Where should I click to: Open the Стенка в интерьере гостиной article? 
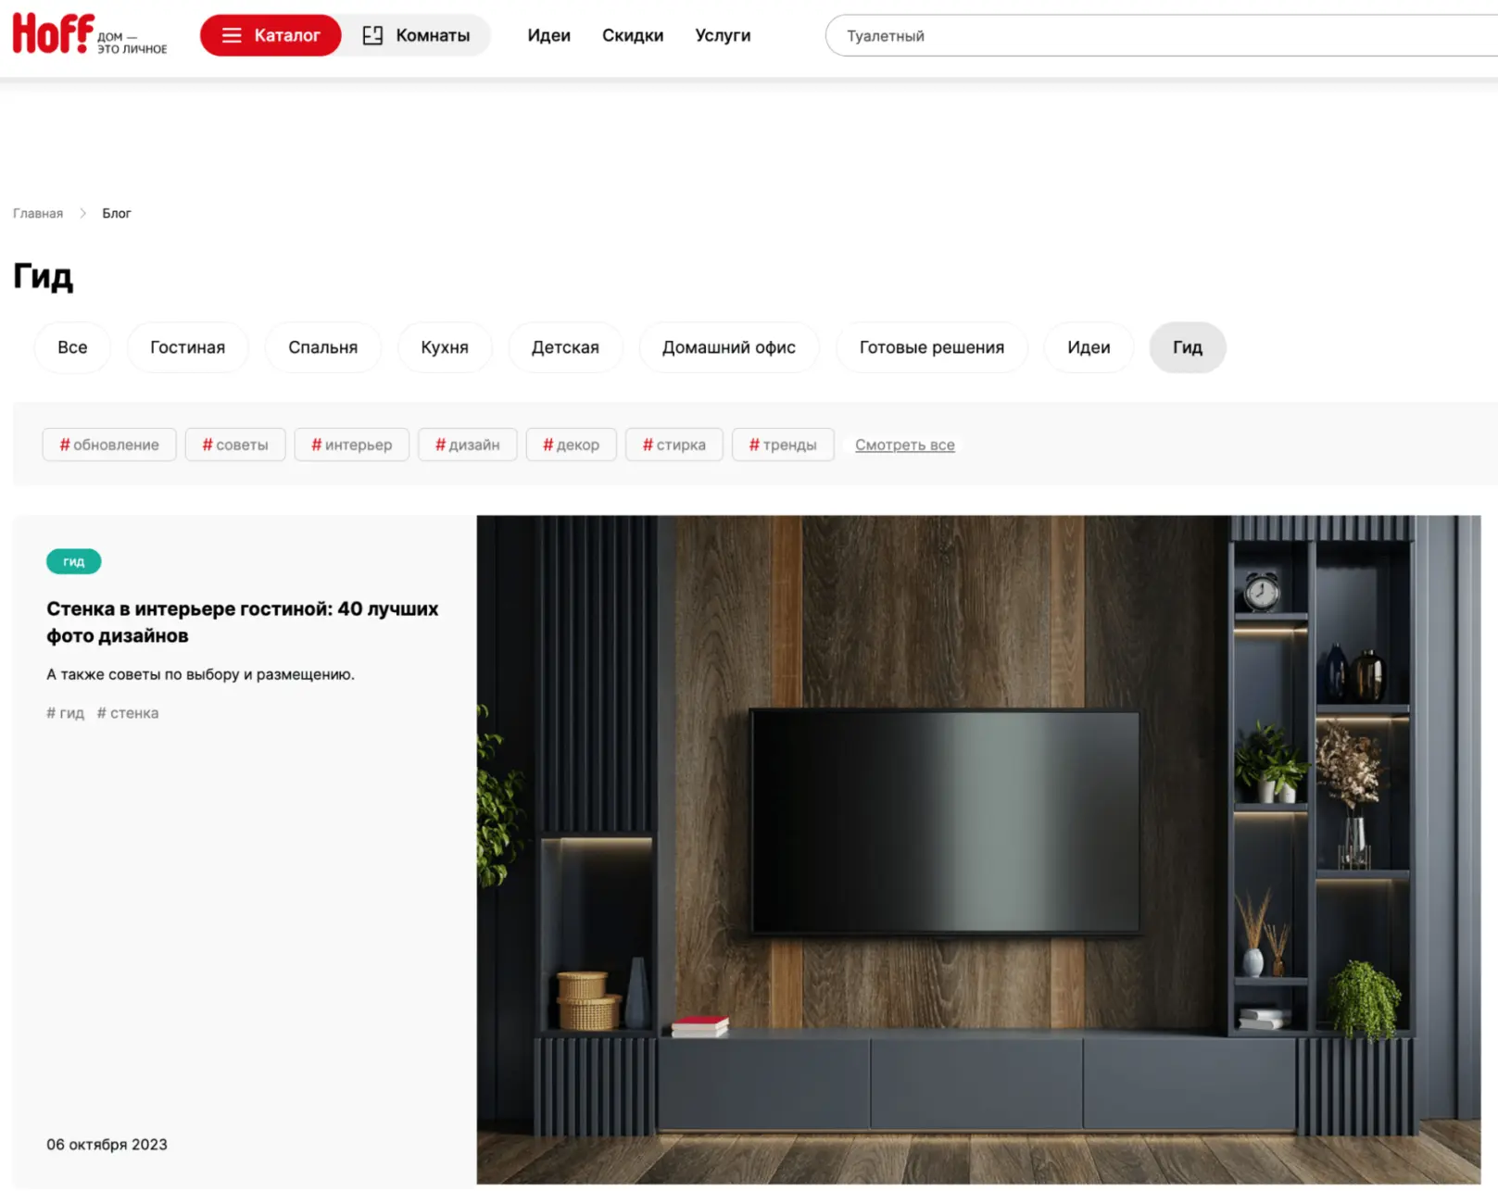coord(242,621)
